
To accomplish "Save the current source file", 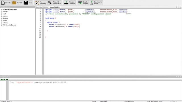I will (x=28, y=3).
